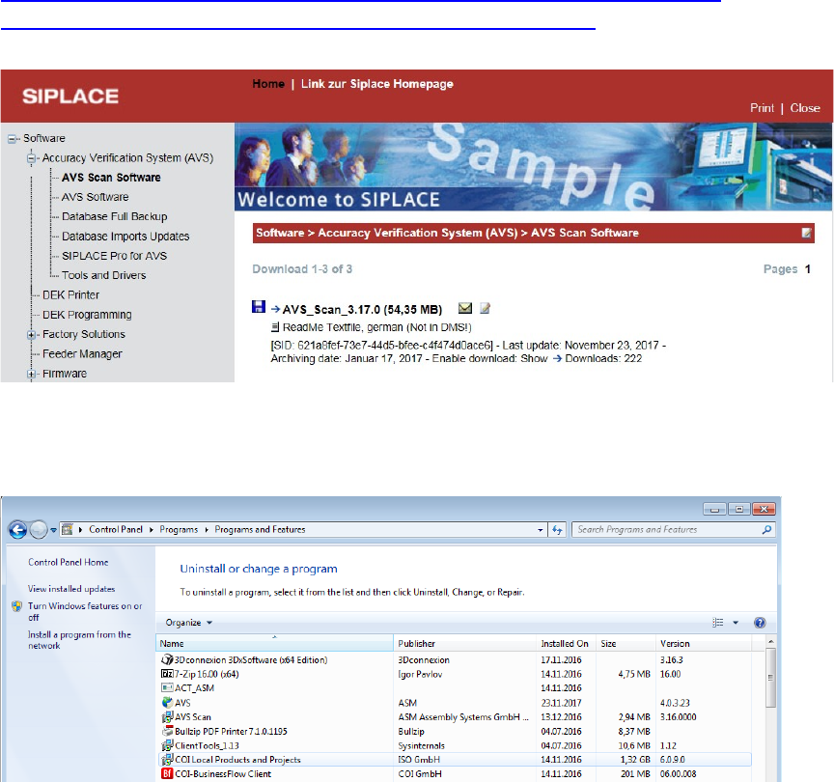Open the Link zur Siplace Homepage menu item

(x=377, y=84)
